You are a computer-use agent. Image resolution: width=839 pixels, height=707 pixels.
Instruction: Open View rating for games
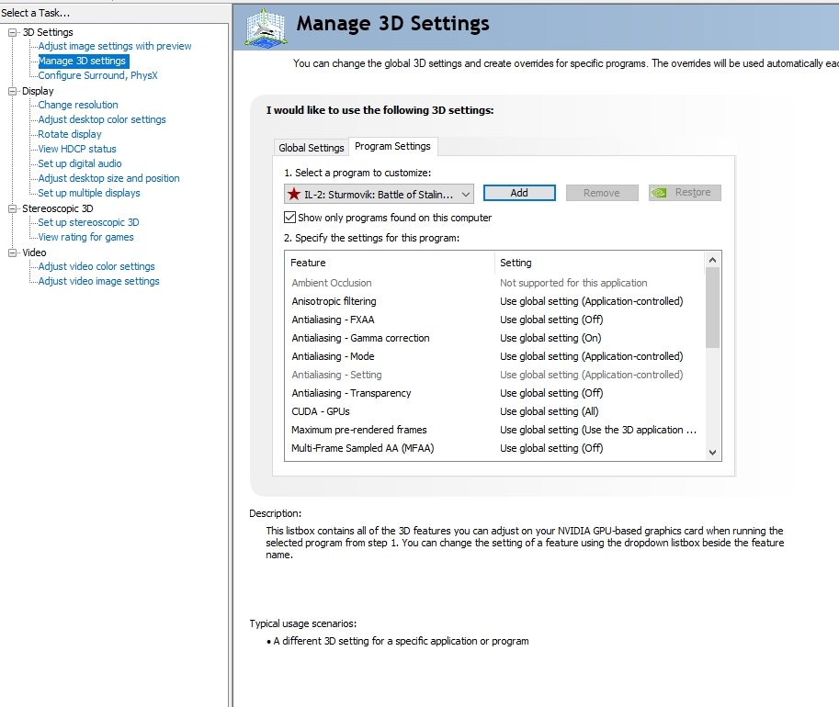(85, 237)
